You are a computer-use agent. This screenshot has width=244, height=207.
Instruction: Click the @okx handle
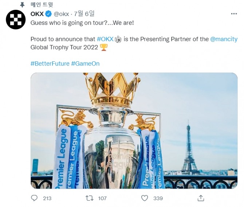pyautogui.click(x=62, y=14)
